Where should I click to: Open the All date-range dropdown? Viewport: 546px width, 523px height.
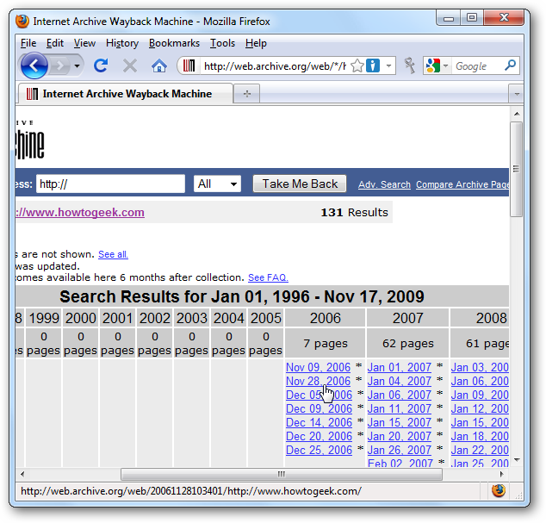[x=217, y=184]
